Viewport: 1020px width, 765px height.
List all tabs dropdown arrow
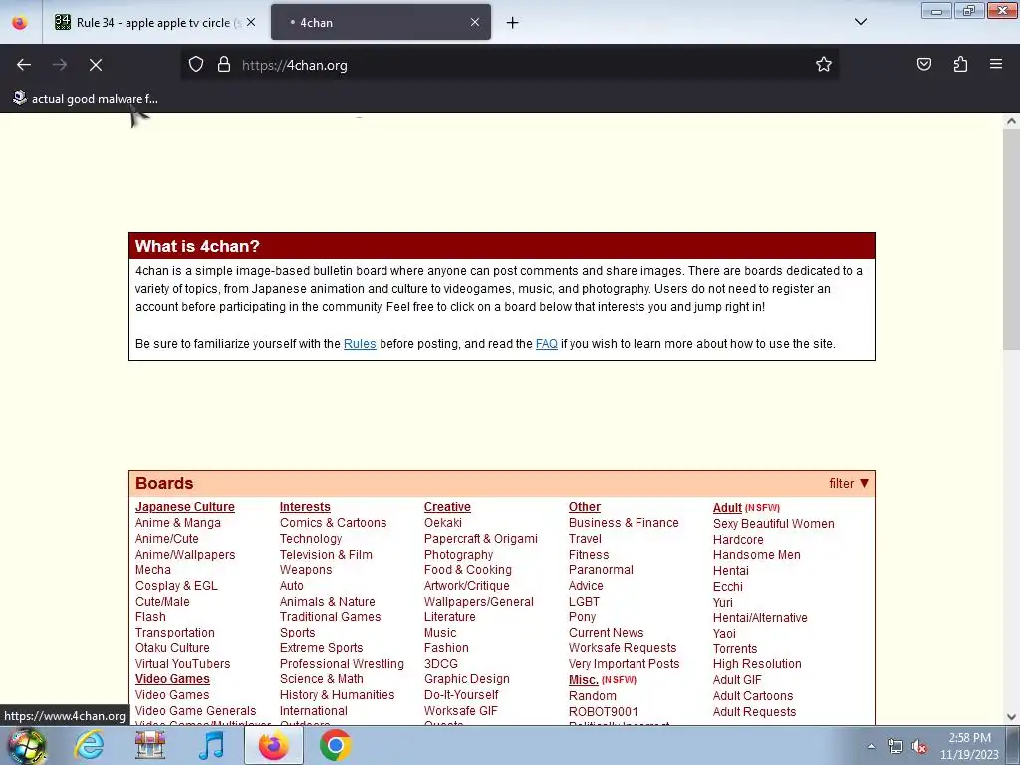[x=860, y=22]
